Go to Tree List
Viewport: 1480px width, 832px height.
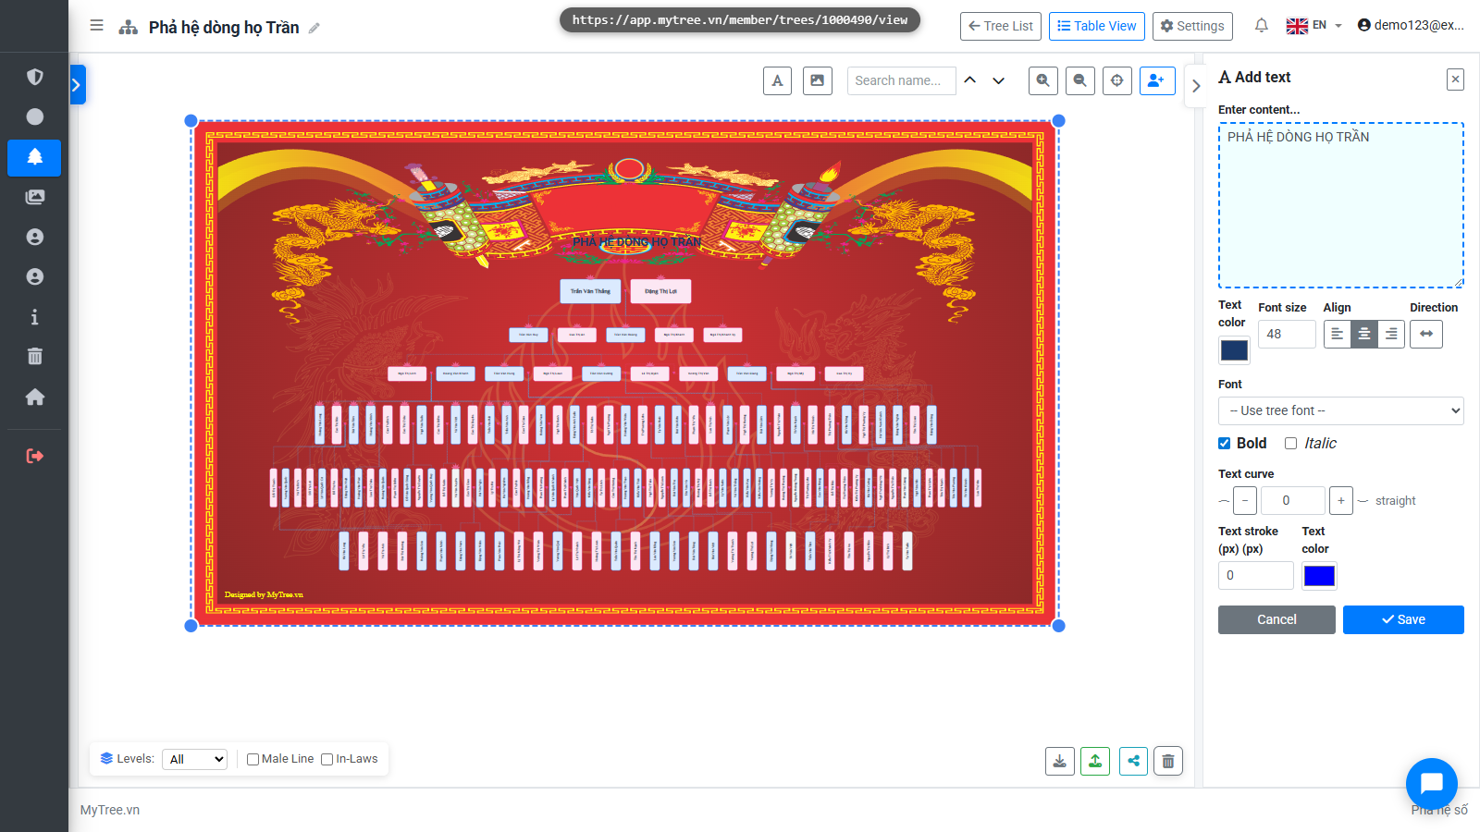[1001, 26]
